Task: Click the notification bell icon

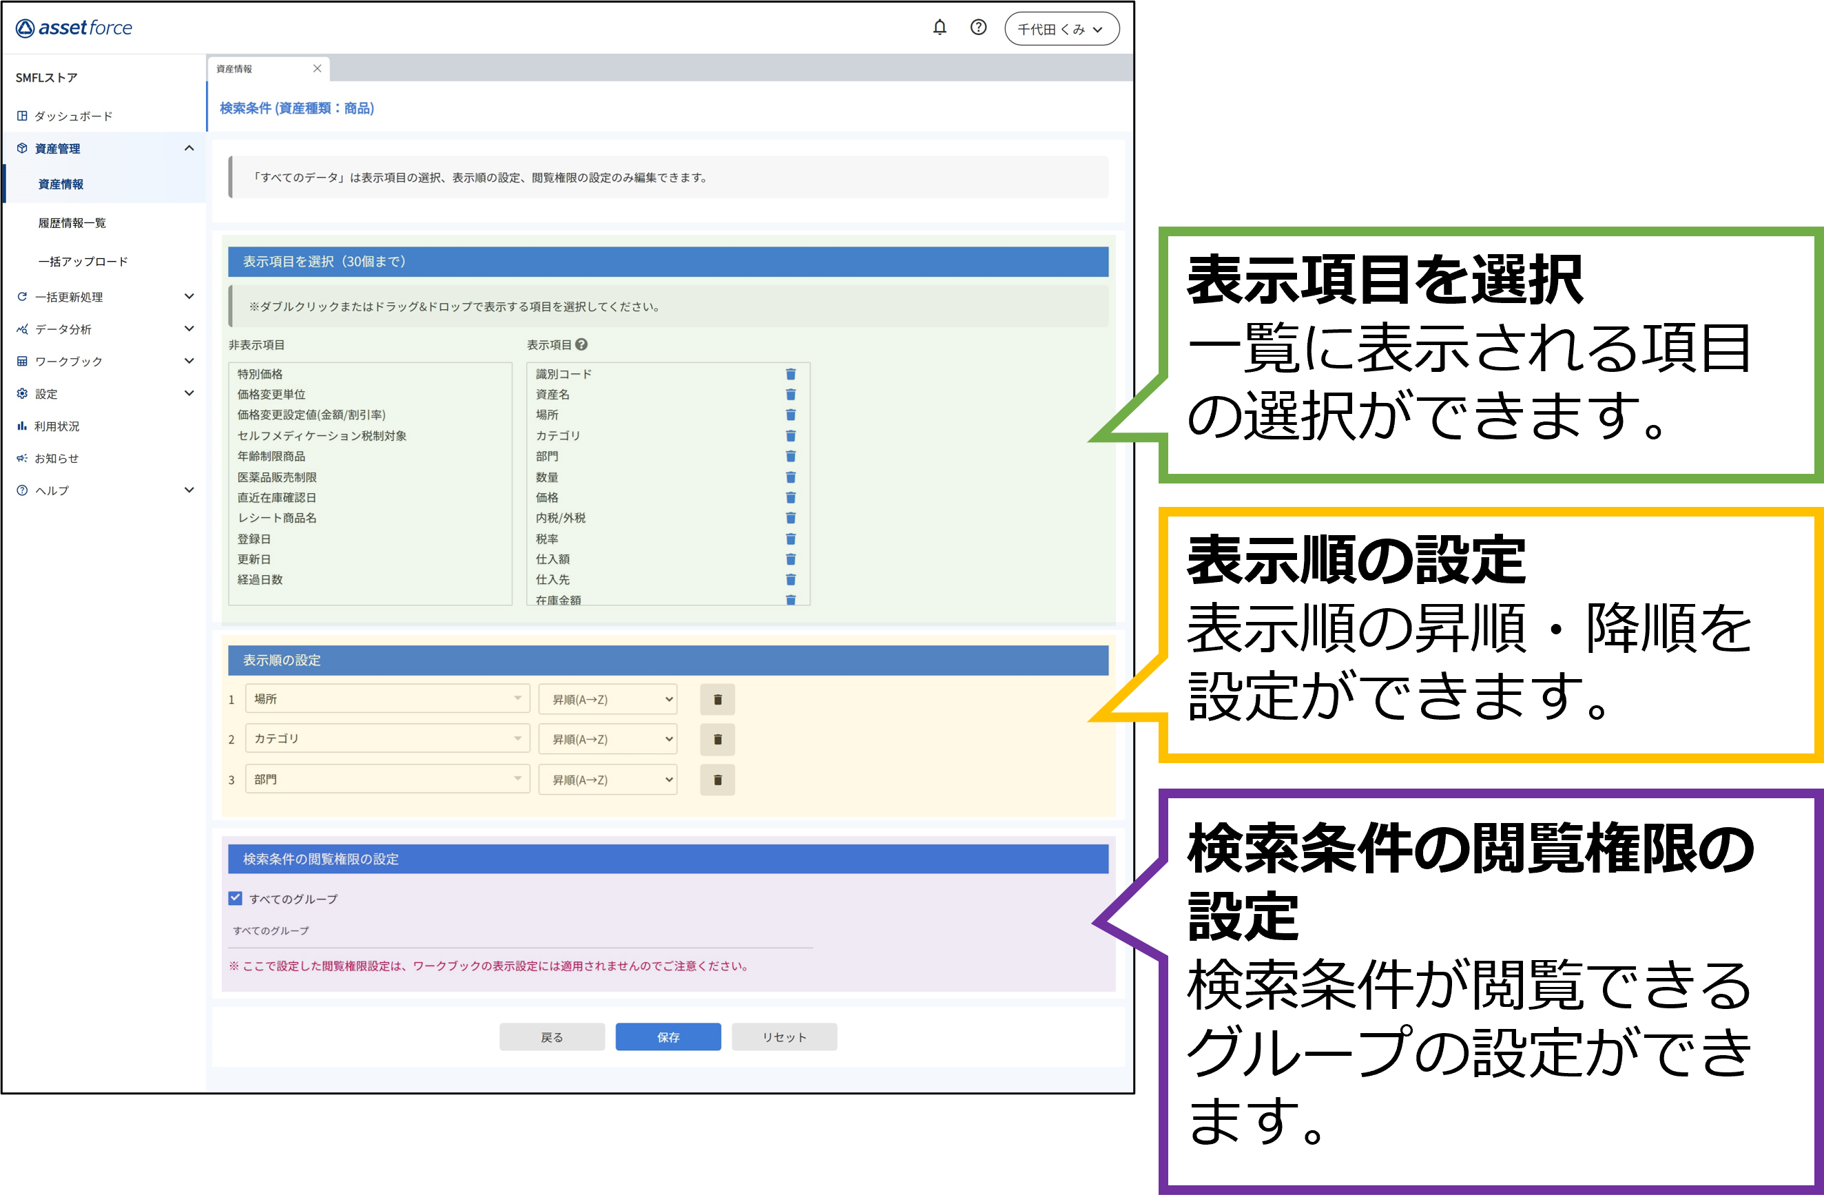Action: click(940, 28)
